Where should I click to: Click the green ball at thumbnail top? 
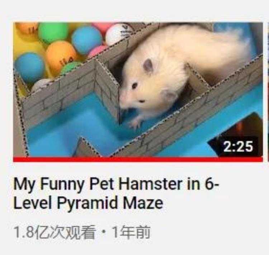point(53,33)
